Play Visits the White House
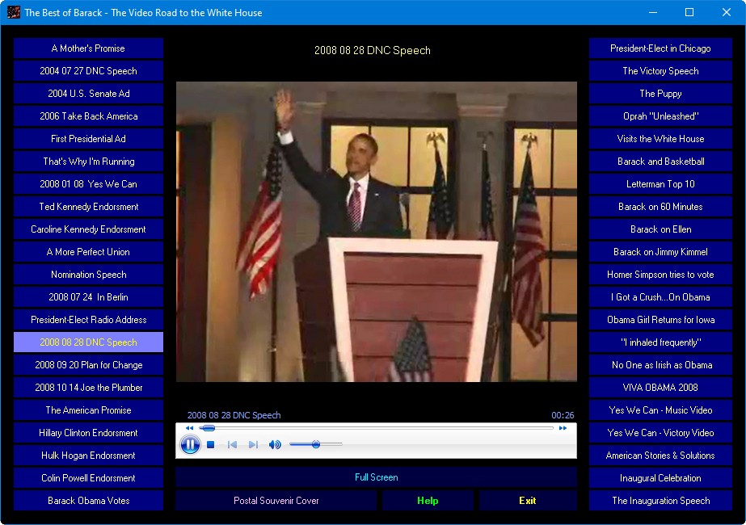The height and width of the screenshot is (525, 746). (x=660, y=138)
